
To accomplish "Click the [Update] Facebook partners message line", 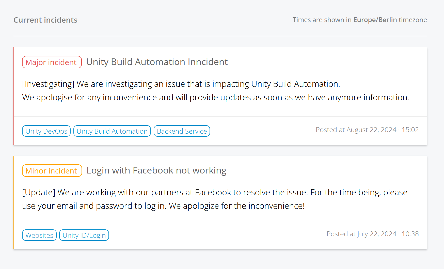I will (x=215, y=193).
